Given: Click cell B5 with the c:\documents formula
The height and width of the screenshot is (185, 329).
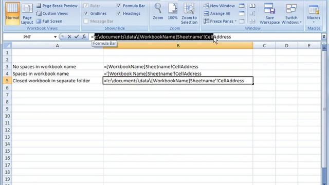Looking at the screenshot, I should click(x=178, y=81).
